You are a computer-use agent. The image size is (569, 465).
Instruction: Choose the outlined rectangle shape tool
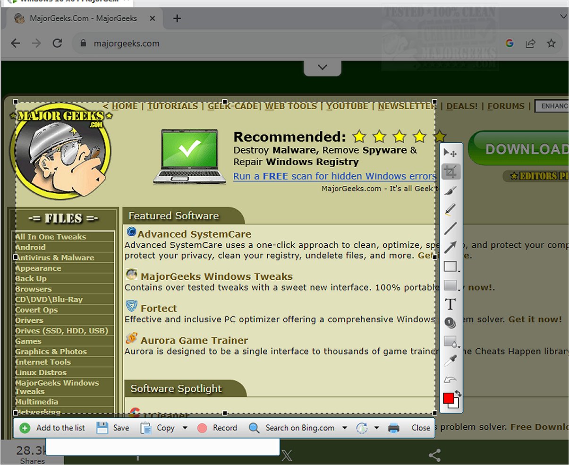pos(450,267)
